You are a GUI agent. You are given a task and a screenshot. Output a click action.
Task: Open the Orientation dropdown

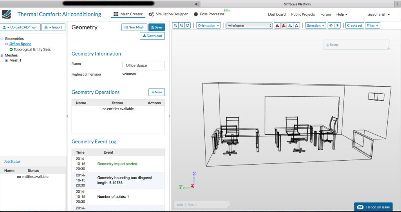point(208,25)
